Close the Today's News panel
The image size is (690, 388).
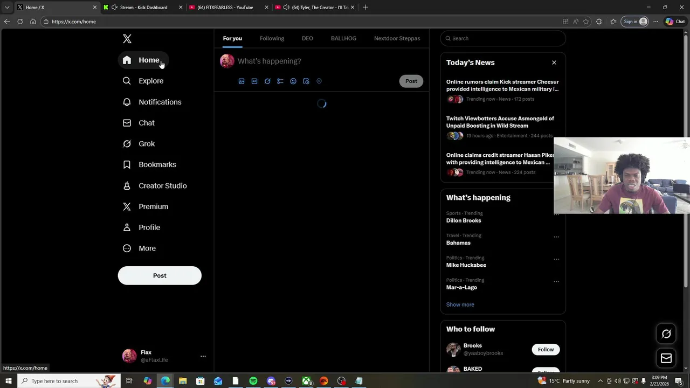coord(554,63)
